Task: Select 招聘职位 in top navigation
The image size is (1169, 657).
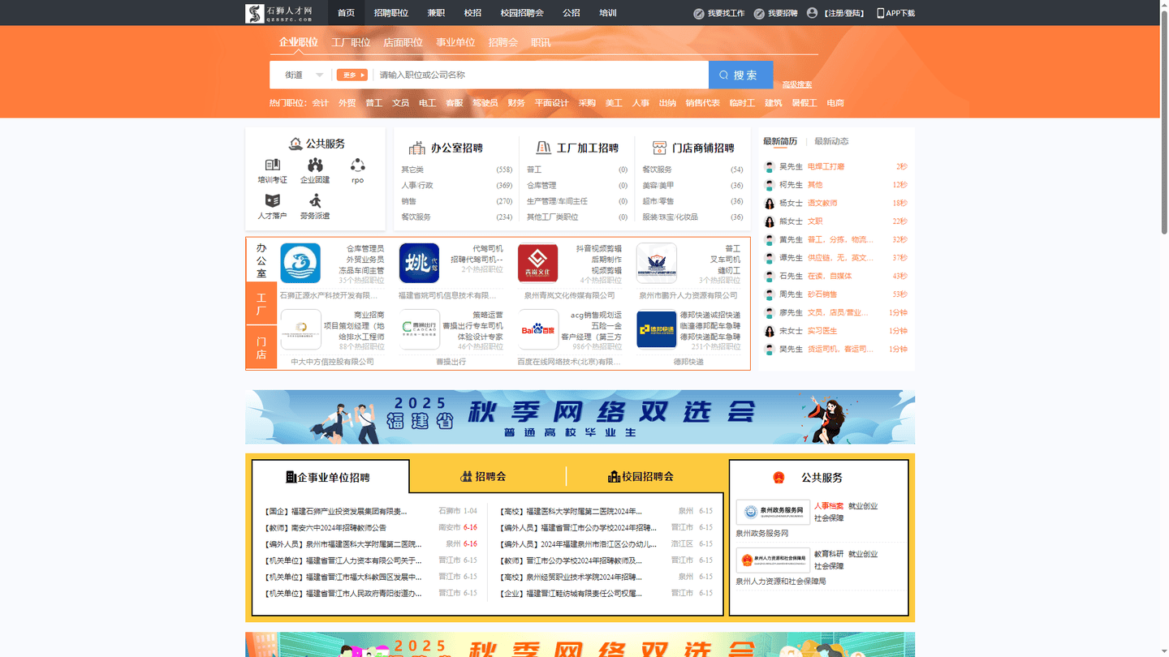Action: click(391, 13)
